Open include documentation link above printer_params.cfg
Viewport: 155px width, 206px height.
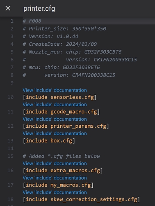[x=55, y=119]
